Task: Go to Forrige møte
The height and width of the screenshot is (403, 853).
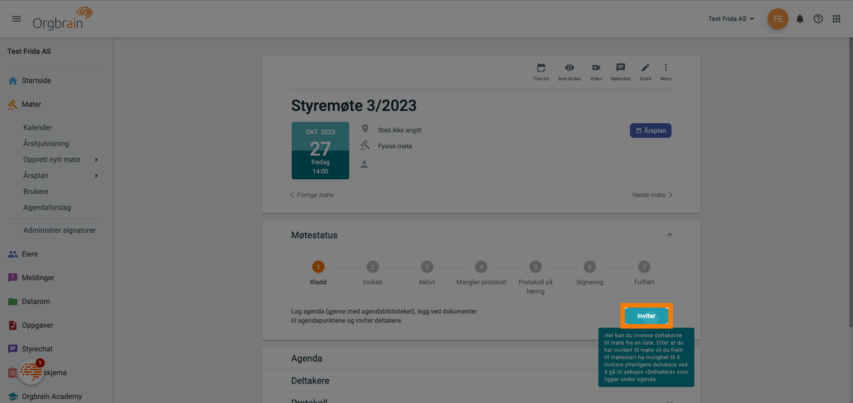Action: click(x=312, y=195)
